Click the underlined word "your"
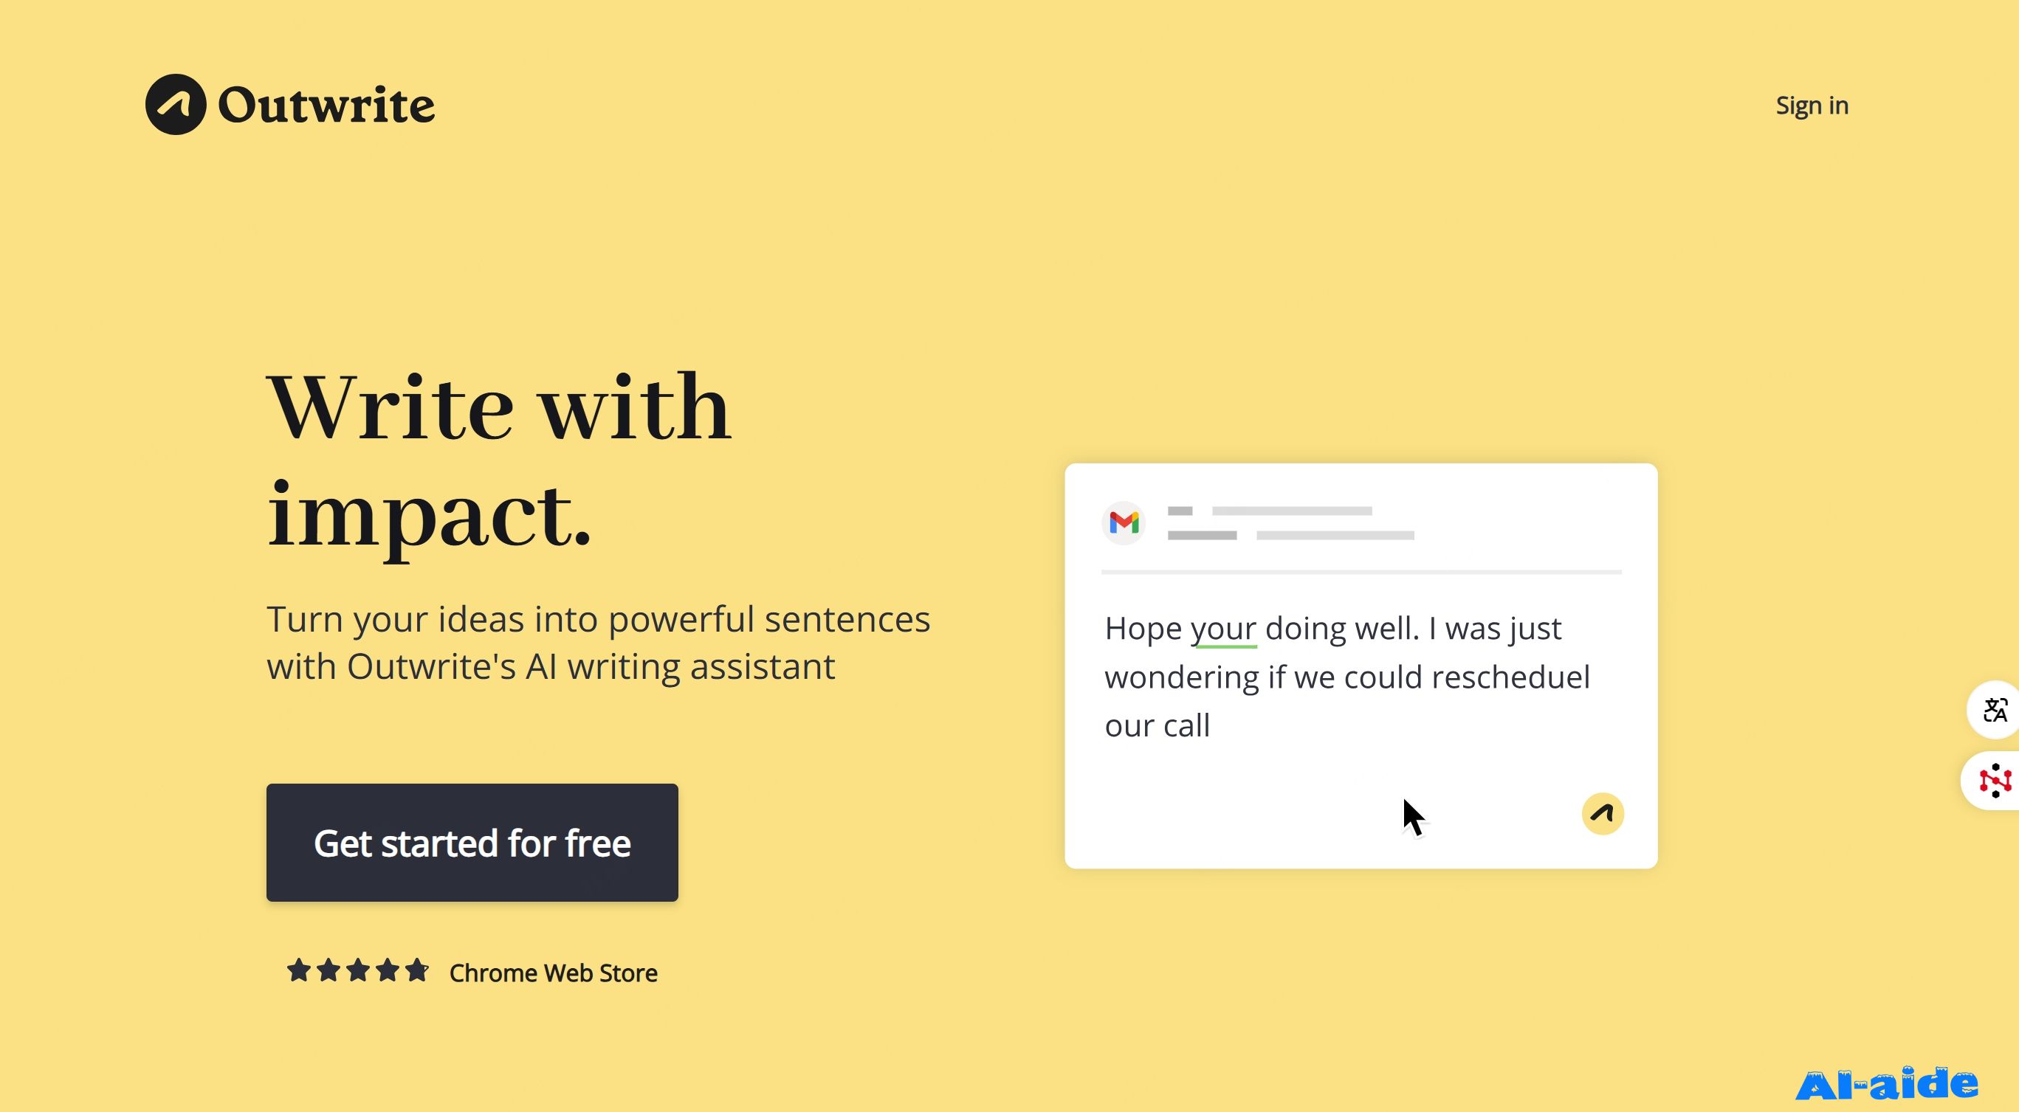The width and height of the screenshot is (2019, 1112). tap(1223, 629)
